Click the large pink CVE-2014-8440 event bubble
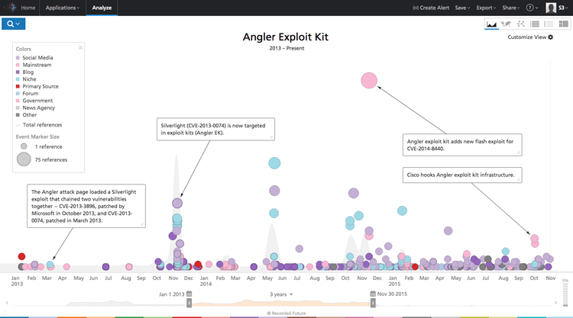 [x=369, y=80]
